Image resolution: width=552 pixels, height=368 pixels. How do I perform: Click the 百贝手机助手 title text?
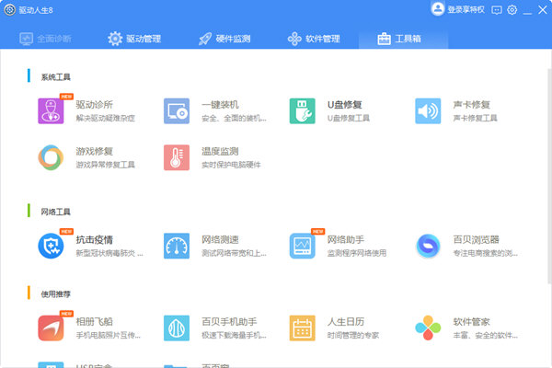click(x=229, y=322)
